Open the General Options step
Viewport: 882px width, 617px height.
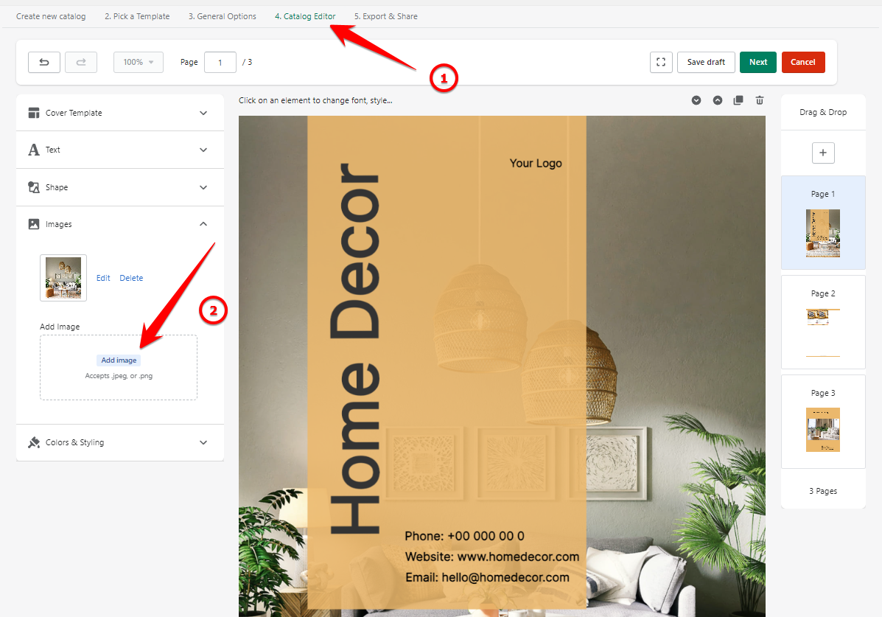click(223, 16)
